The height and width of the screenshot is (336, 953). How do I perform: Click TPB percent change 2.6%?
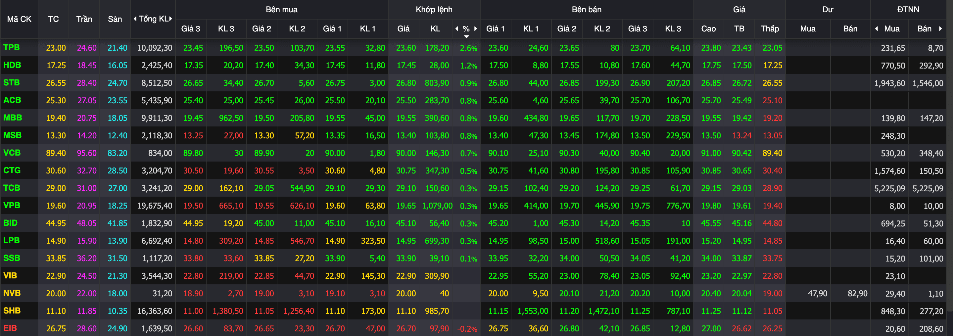pyautogui.click(x=468, y=48)
